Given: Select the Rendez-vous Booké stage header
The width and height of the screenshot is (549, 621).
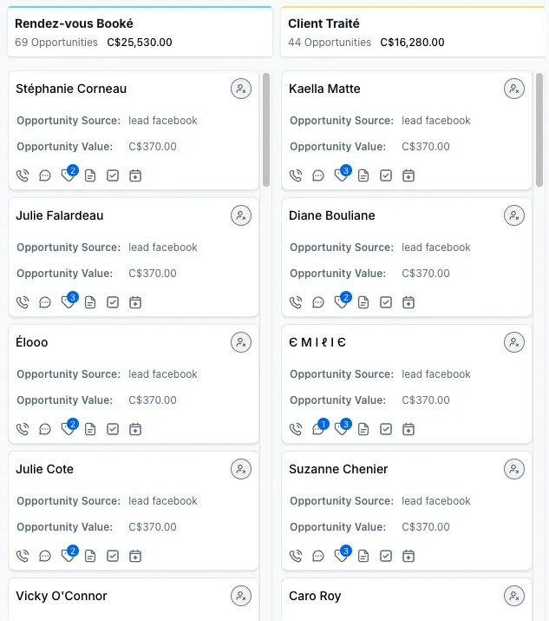Looking at the screenshot, I should click(x=75, y=23).
